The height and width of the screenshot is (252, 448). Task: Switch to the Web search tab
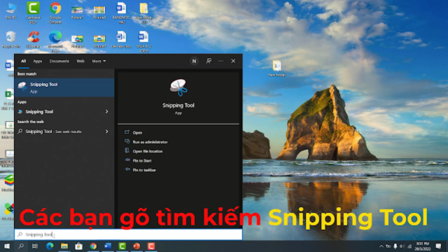pos(80,61)
